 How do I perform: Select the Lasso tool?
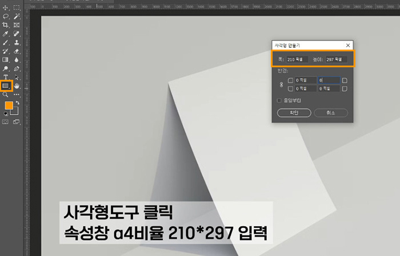[x=5, y=17]
